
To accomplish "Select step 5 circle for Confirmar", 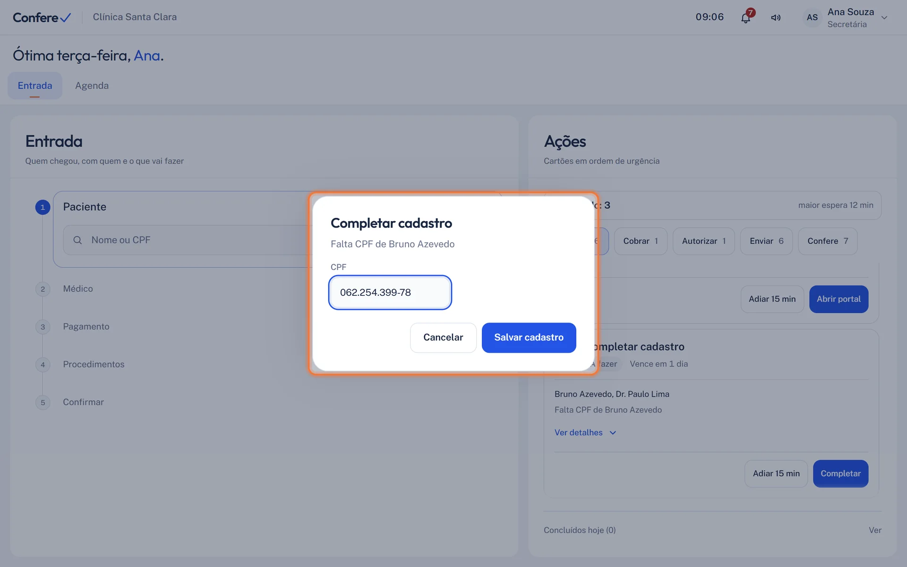I will [x=43, y=402].
